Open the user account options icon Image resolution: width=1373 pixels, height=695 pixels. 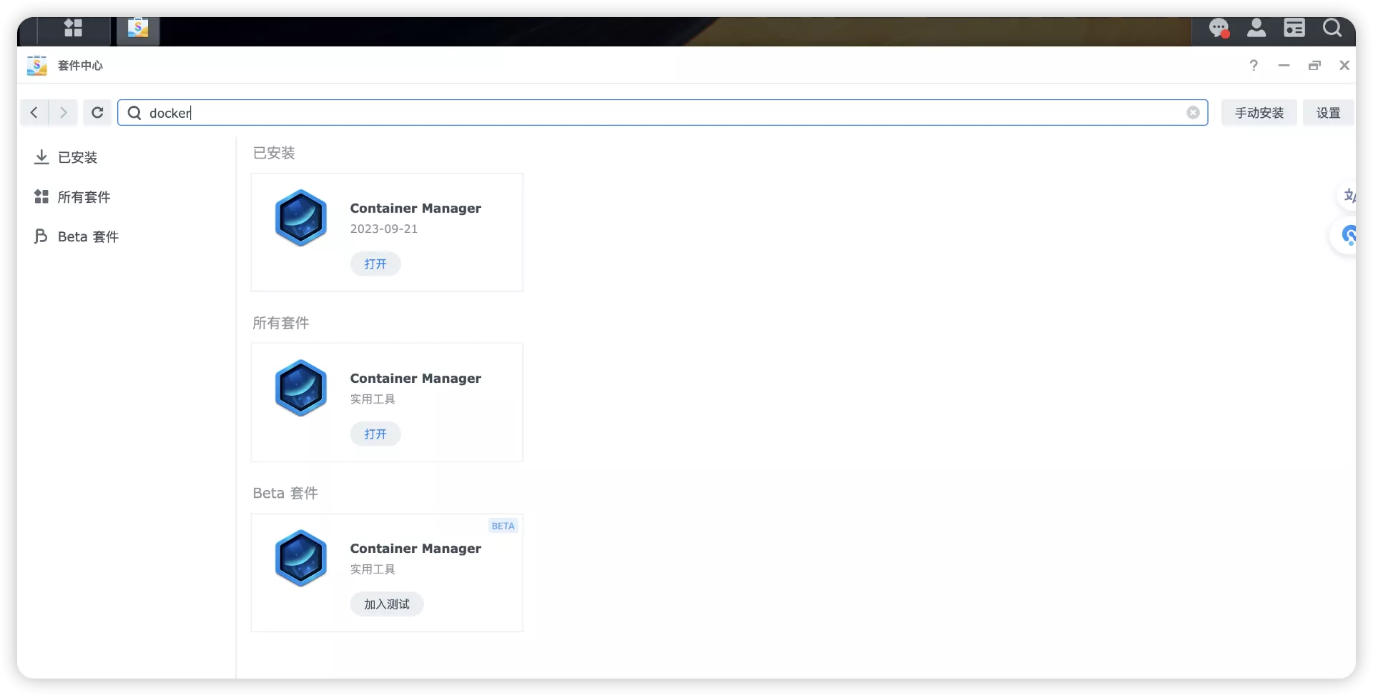(1256, 29)
